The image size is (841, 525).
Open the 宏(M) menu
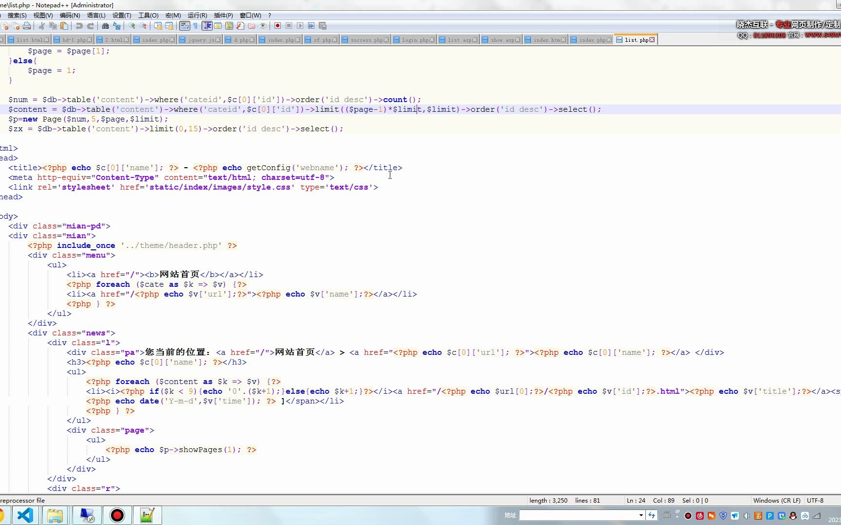point(173,16)
